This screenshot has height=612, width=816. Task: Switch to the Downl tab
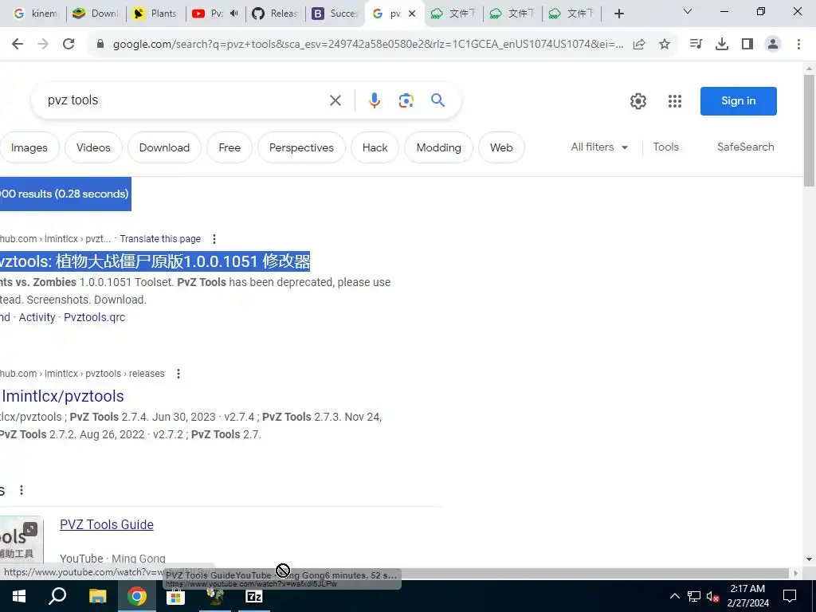(x=96, y=14)
